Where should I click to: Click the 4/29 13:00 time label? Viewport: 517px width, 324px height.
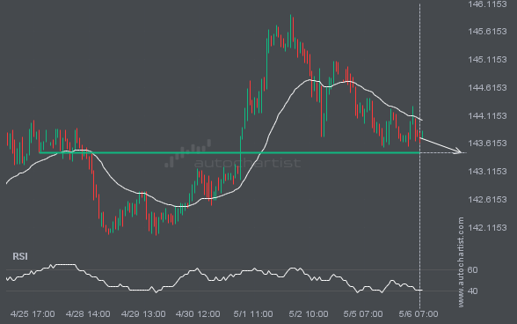click(x=143, y=313)
